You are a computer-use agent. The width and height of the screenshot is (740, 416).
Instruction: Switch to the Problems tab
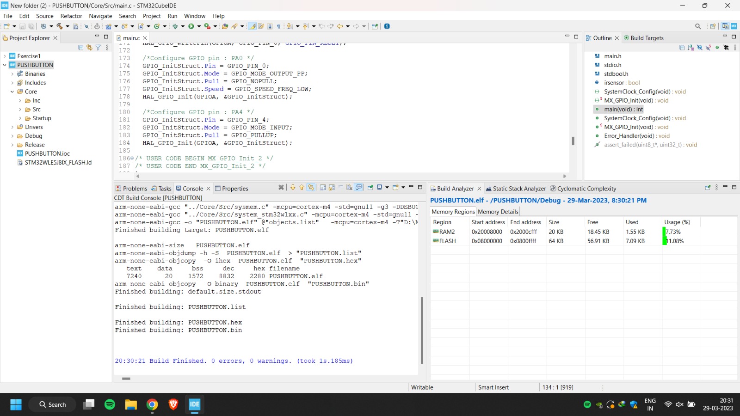(x=131, y=189)
